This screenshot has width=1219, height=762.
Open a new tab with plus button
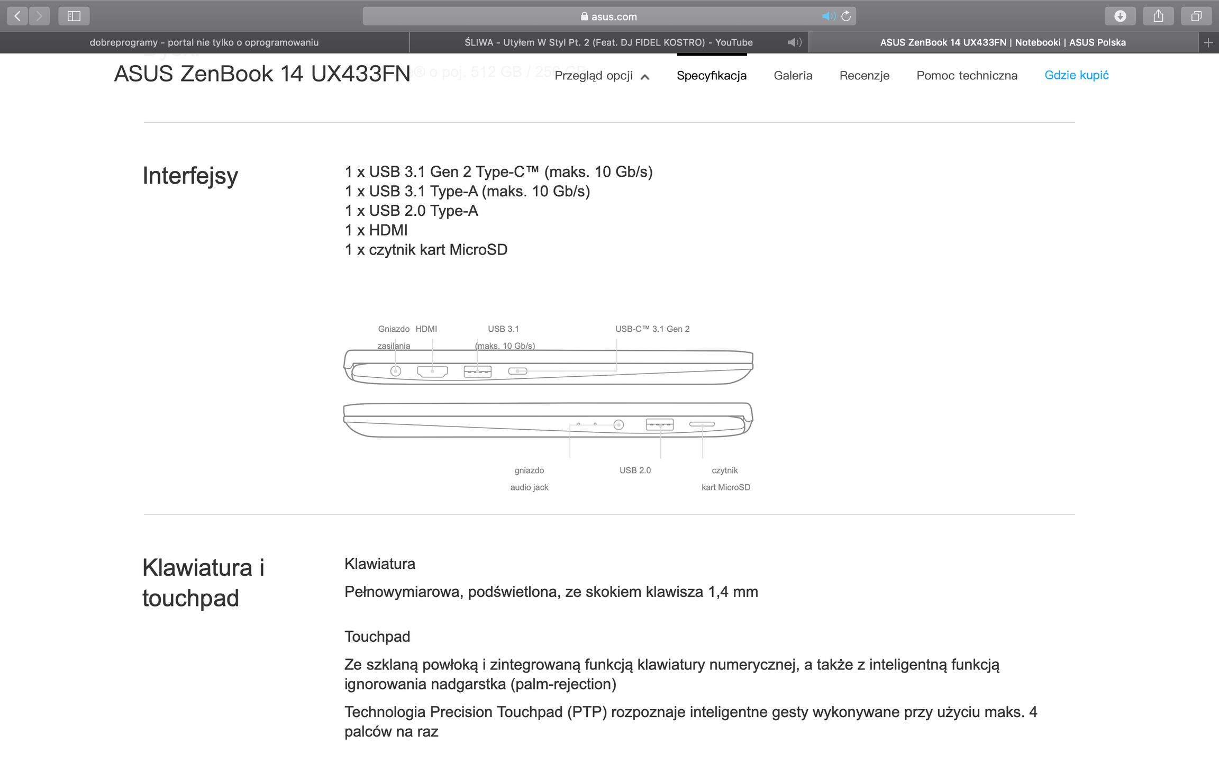1208,43
